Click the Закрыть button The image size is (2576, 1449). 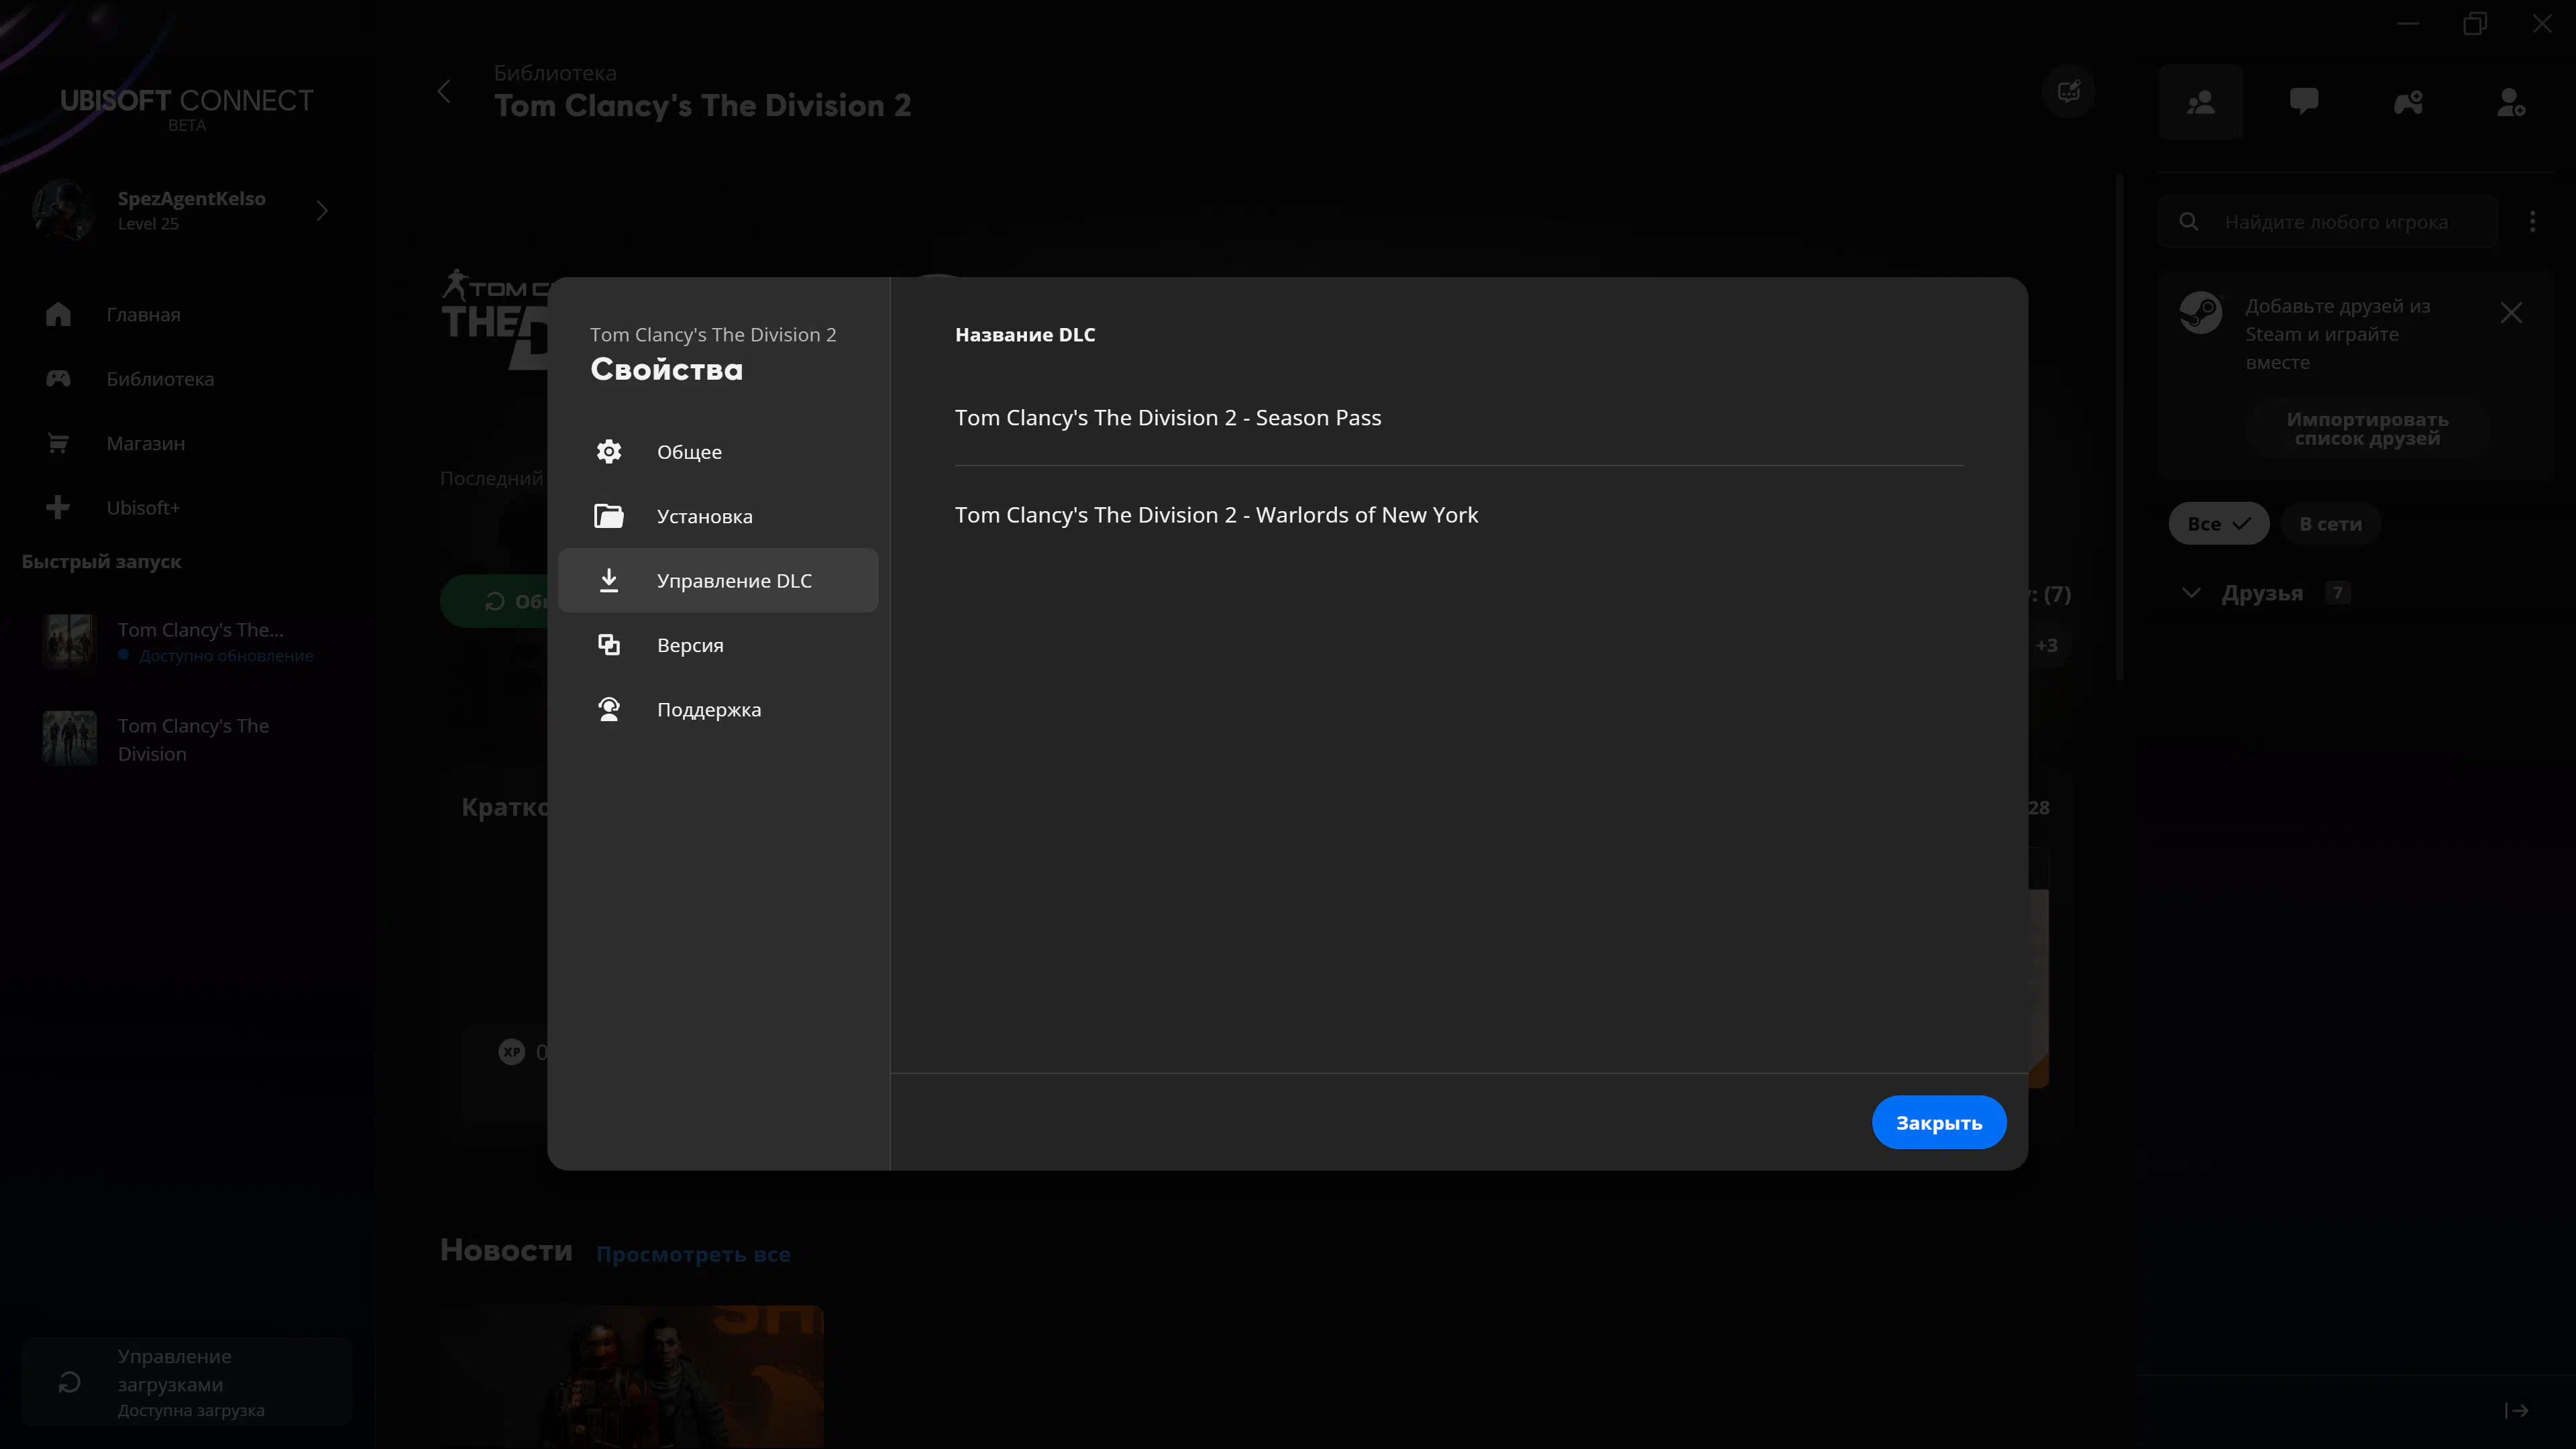1938,1122
